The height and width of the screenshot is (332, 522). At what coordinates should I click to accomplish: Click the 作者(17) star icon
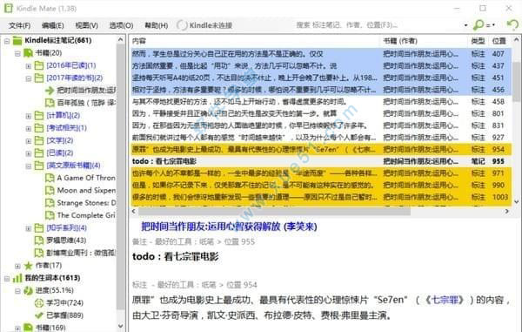point(29,265)
